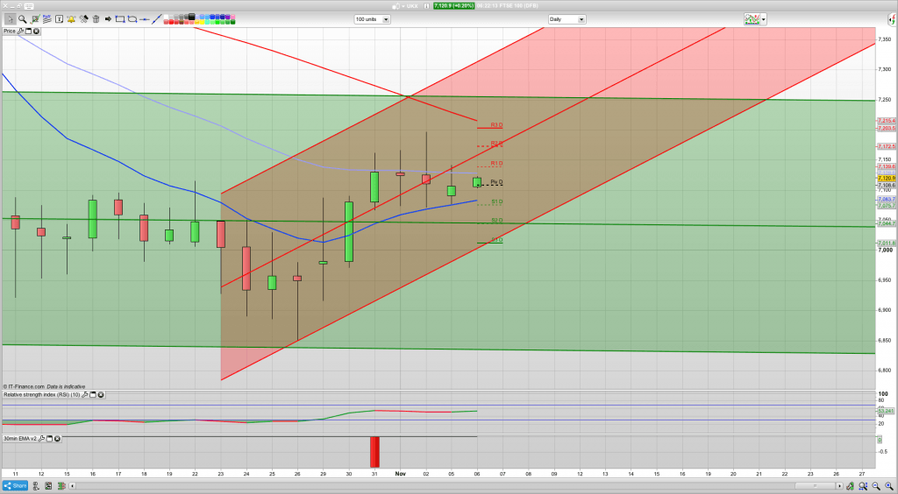Close the RSI indicator panel
This screenshot has width=898, height=494.
point(101,395)
